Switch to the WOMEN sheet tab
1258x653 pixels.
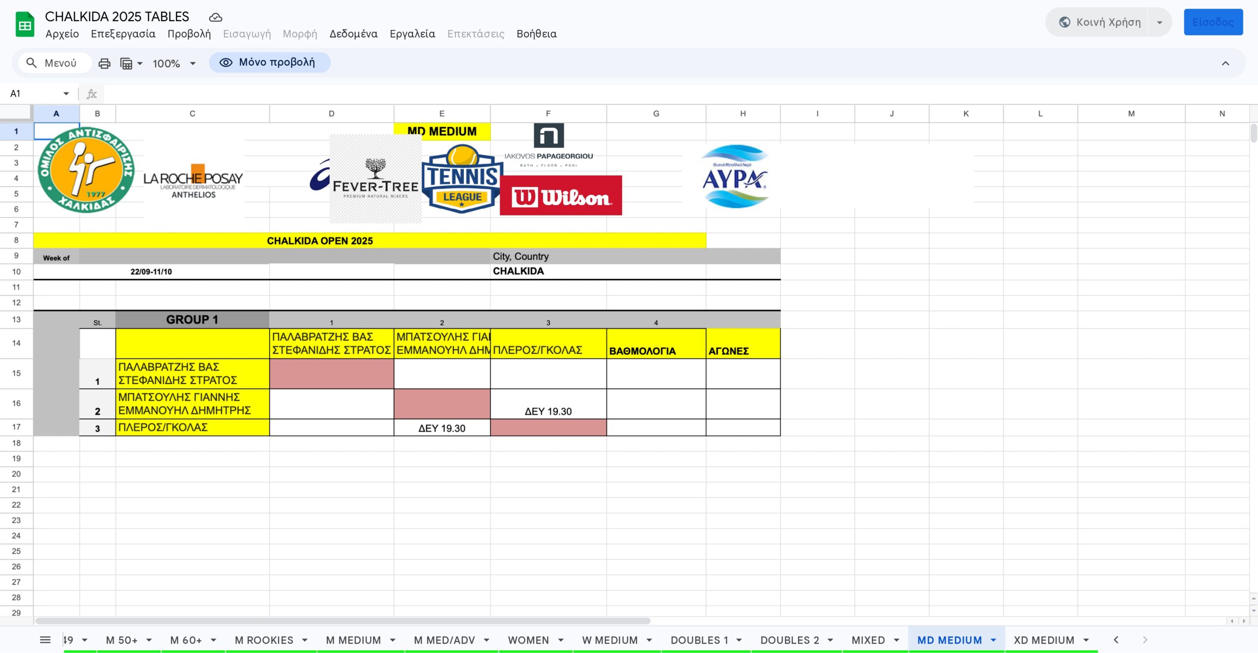click(x=528, y=640)
